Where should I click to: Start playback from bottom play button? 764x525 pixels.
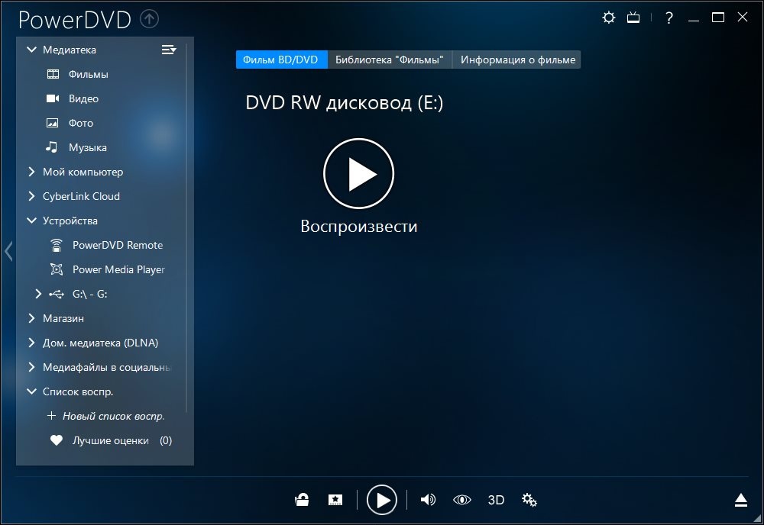tap(381, 500)
